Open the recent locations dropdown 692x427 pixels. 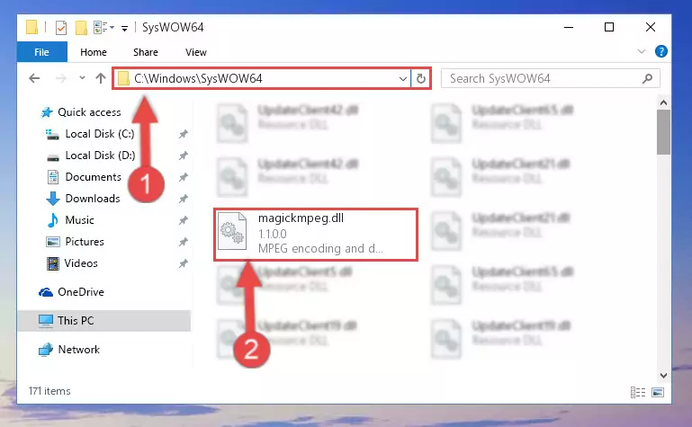[x=82, y=78]
